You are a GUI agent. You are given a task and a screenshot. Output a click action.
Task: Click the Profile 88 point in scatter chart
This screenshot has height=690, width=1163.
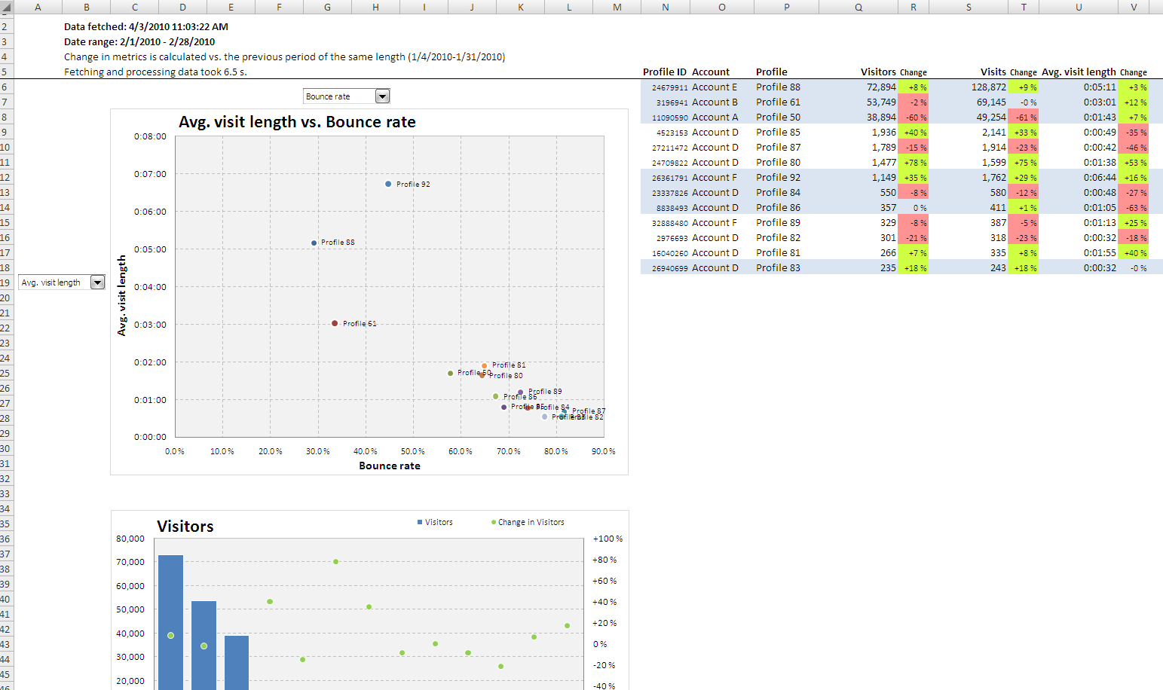[x=314, y=243]
